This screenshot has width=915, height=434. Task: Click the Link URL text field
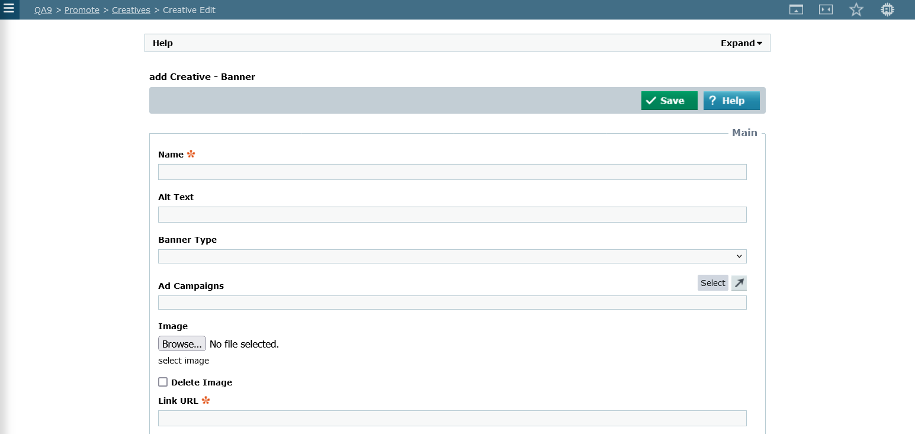(452, 419)
